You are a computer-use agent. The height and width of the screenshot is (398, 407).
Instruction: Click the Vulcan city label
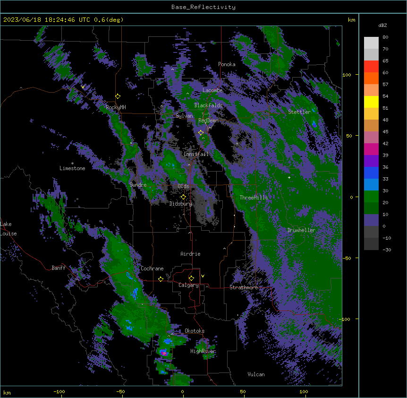point(256,374)
